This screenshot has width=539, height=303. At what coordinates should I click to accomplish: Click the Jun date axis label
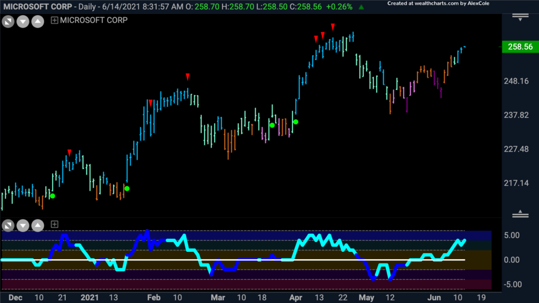(434, 298)
